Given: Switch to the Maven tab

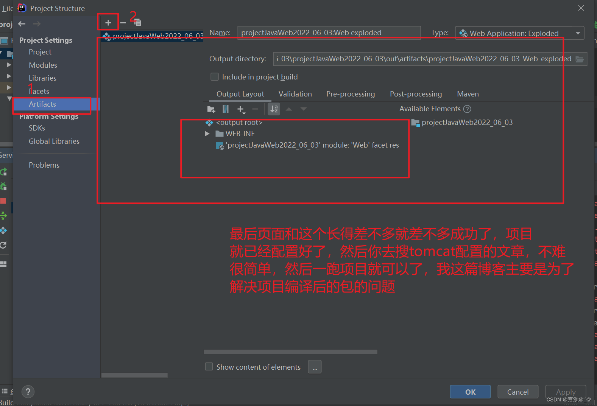Looking at the screenshot, I should [468, 94].
